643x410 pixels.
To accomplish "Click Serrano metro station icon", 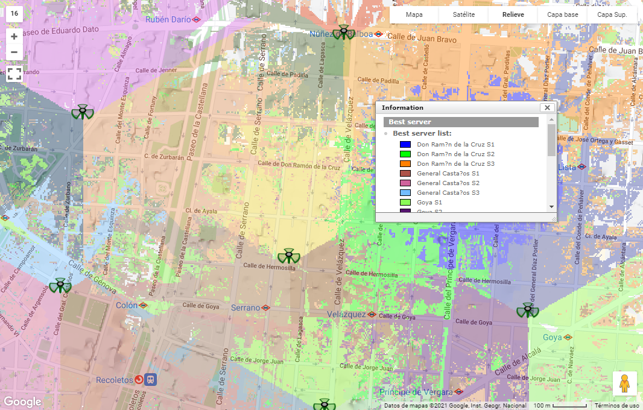I will coord(265,307).
